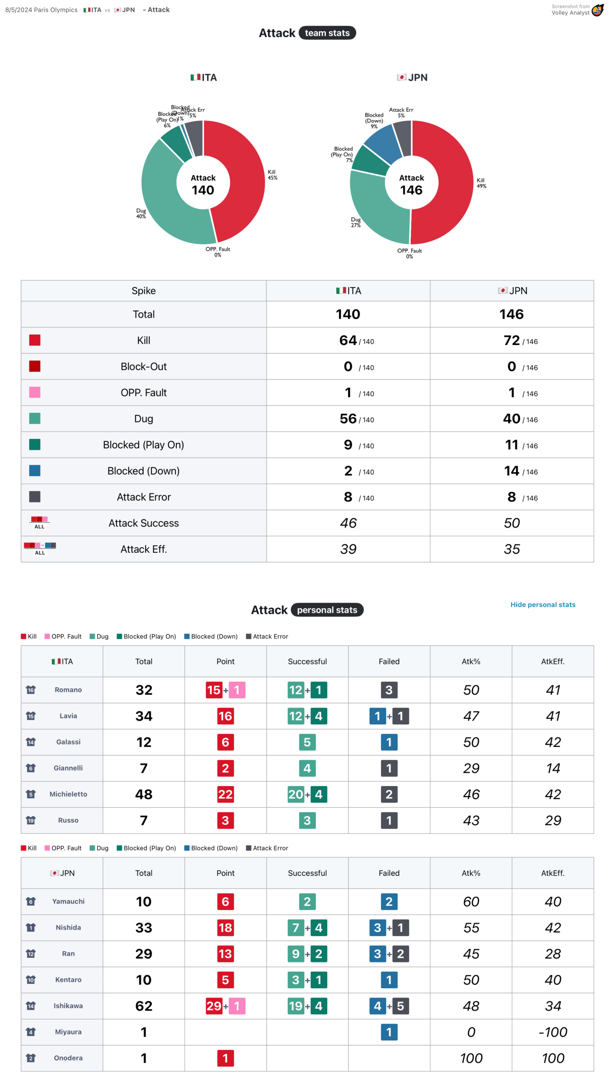This screenshot has height=1082, width=615.
Task: Click the Attack Eff. ALL icon
Action: [x=40, y=549]
